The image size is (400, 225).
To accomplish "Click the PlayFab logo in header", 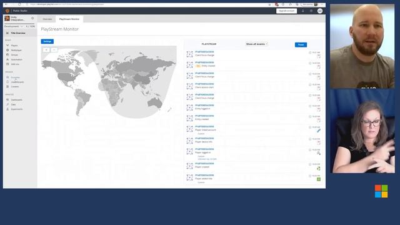I will pyautogui.click(x=7, y=11).
